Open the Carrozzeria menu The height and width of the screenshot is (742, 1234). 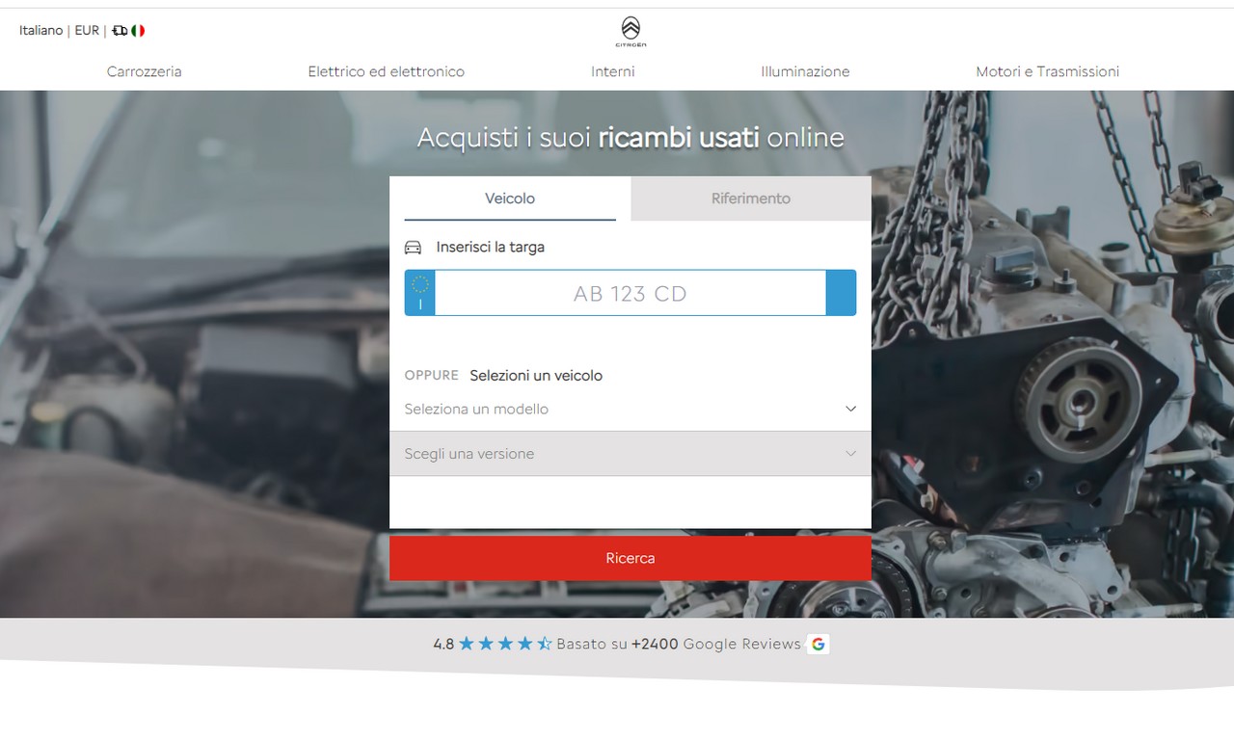coord(143,71)
